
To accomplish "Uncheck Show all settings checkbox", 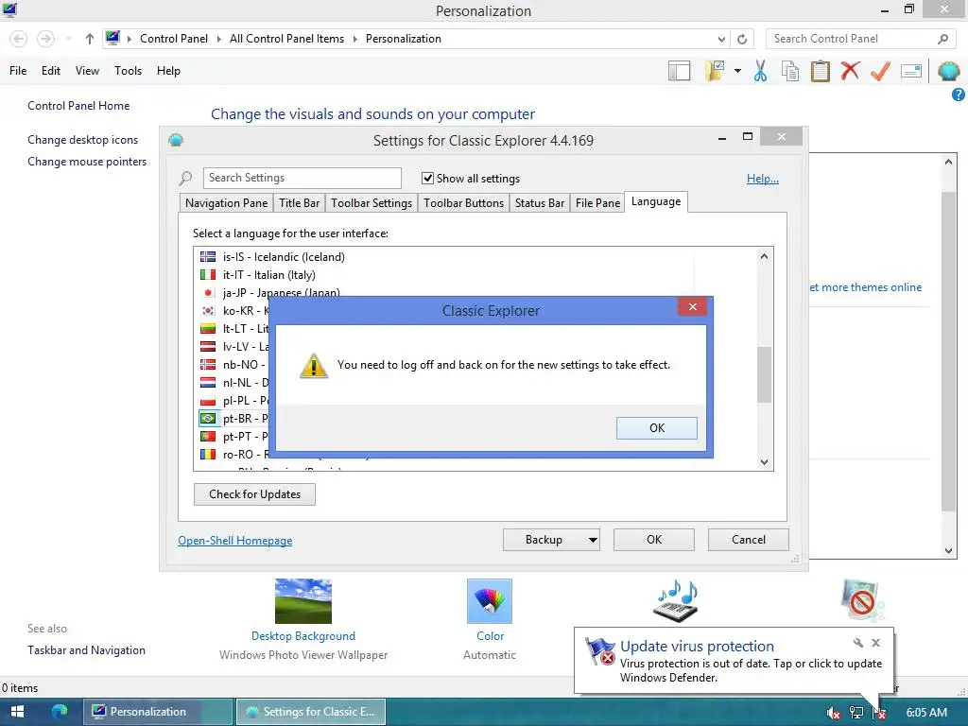I will [x=427, y=179].
